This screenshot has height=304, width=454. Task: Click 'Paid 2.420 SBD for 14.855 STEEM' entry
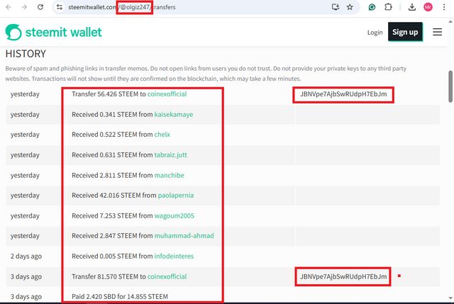coord(120,296)
